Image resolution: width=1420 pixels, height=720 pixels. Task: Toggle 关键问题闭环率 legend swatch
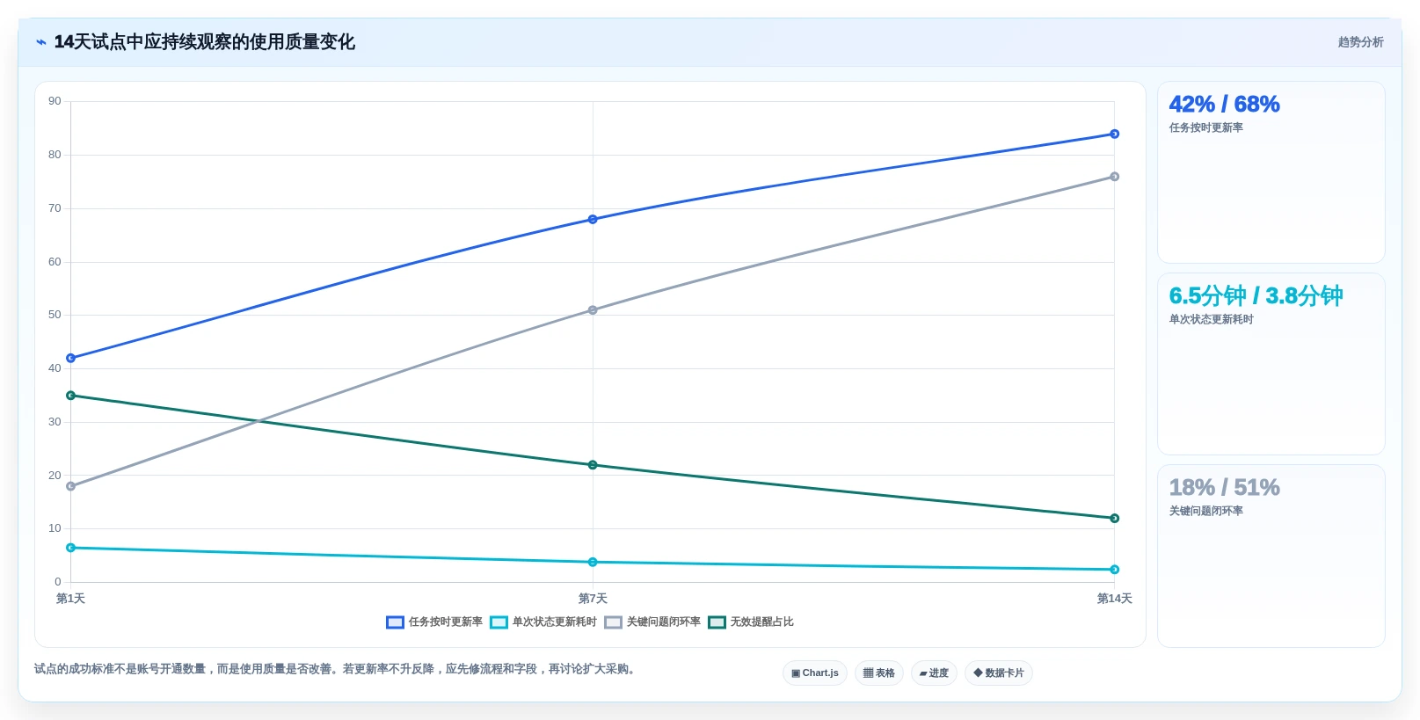[x=613, y=622]
